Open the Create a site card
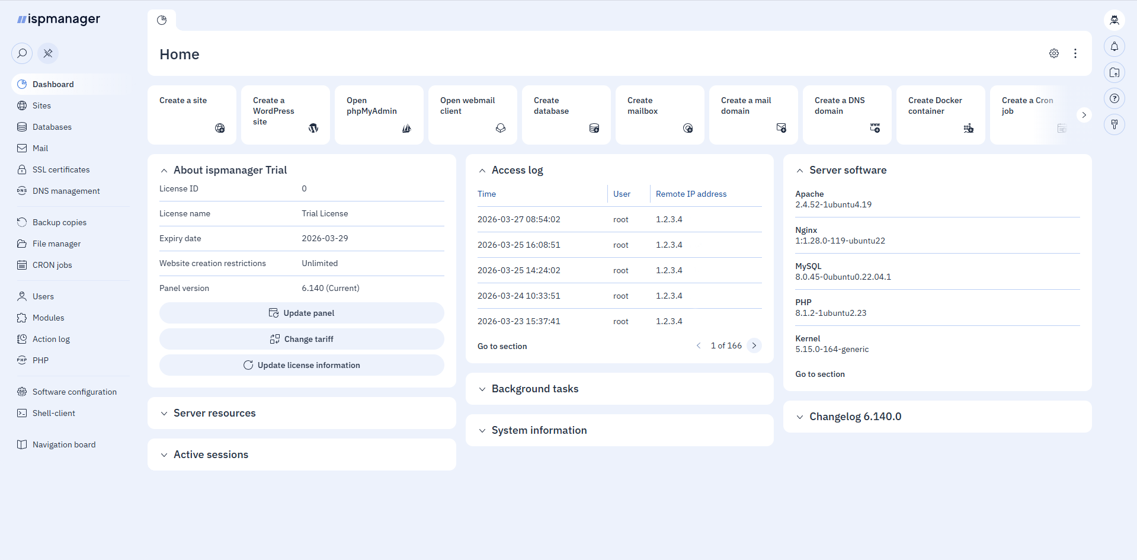1137x560 pixels. (192, 115)
